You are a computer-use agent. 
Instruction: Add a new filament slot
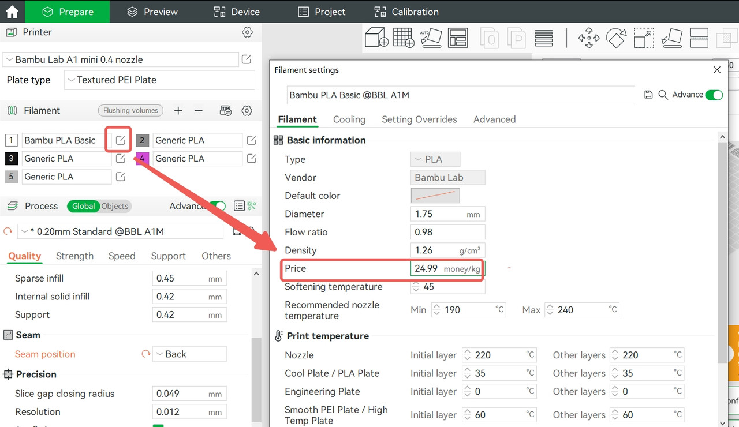click(x=178, y=111)
